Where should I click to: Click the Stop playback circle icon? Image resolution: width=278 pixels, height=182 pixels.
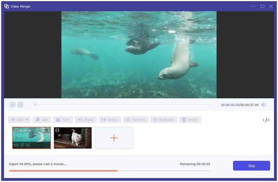(20, 105)
